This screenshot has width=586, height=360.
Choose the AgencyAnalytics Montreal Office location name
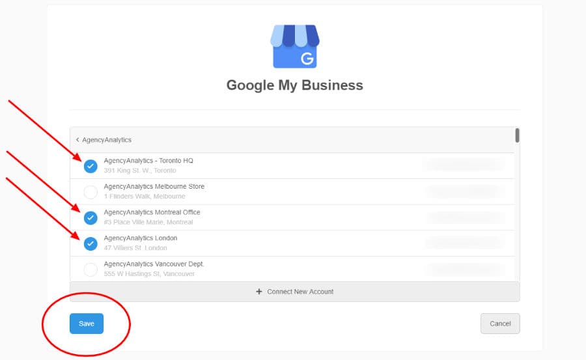(x=152, y=212)
